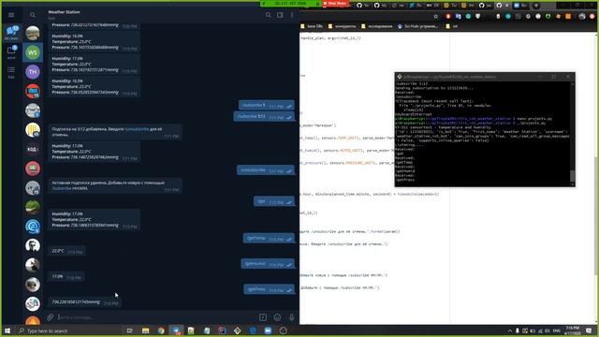Viewport: 599px width, 337px height.
Task: Click the voice message microphone icon
Action: point(291,317)
